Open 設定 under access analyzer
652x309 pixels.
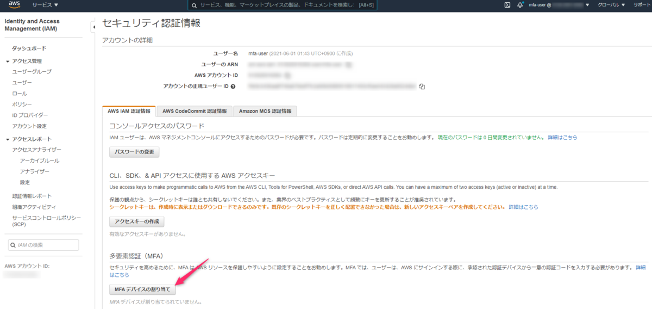25,182
